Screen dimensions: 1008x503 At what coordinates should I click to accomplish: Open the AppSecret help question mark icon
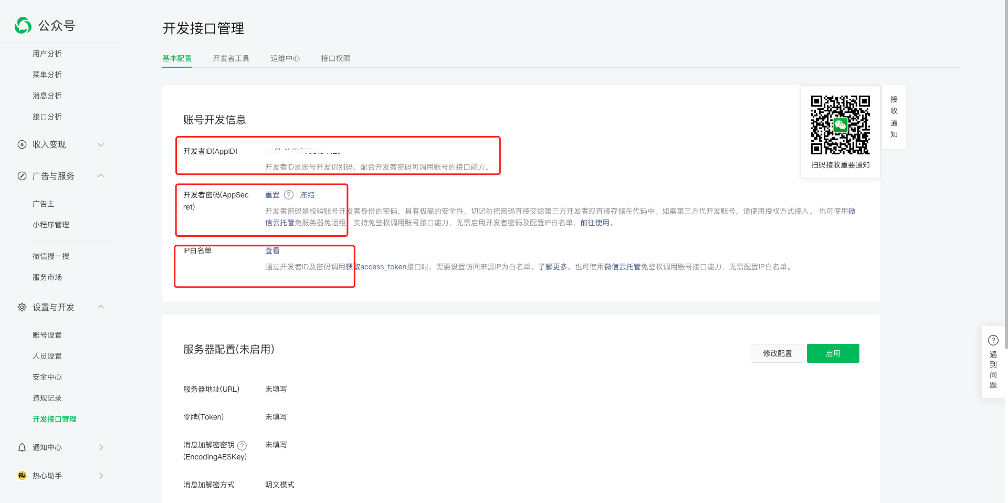pos(289,195)
